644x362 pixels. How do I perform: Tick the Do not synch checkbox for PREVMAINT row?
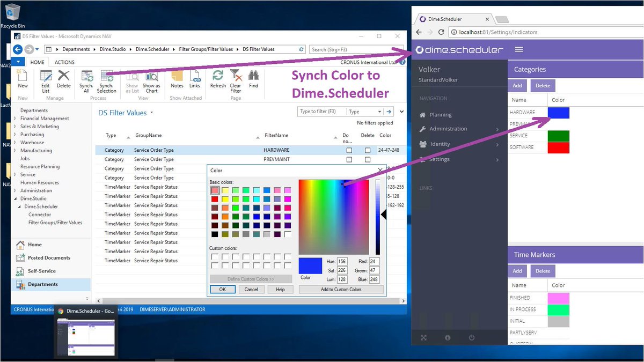(x=349, y=159)
